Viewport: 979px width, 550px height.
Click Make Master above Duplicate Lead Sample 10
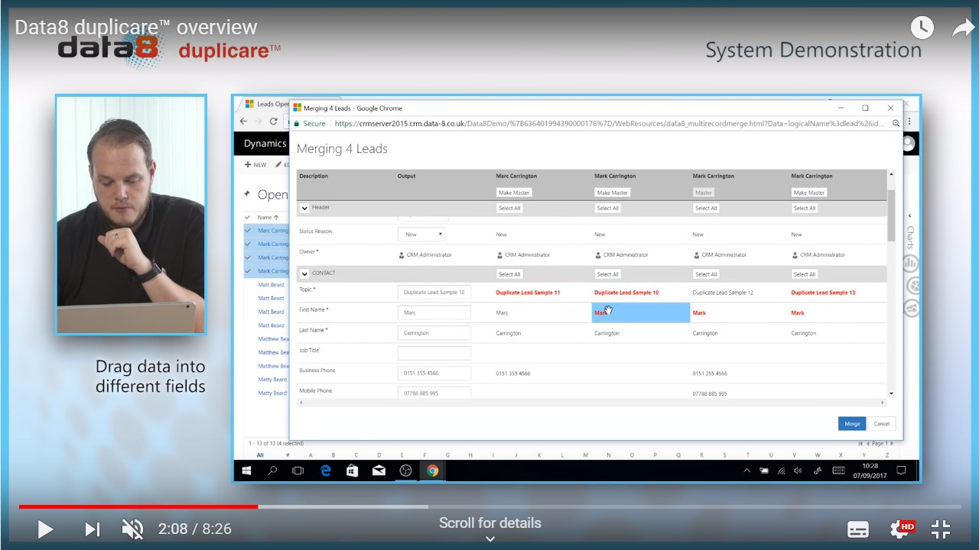point(612,192)
